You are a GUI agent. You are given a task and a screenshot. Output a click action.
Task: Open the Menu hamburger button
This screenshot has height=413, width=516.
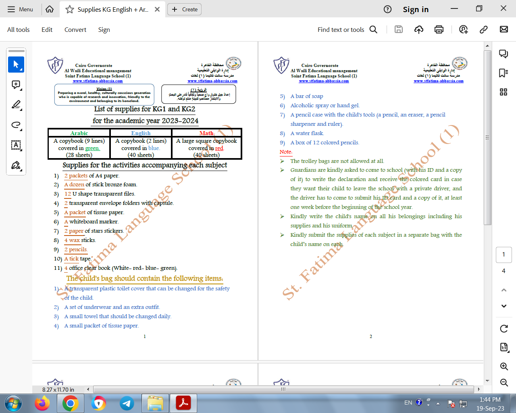point(20,9)
